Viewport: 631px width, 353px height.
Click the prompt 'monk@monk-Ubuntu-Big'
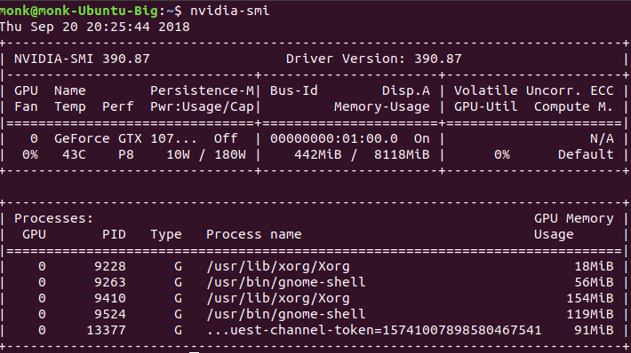click(79, 11)
